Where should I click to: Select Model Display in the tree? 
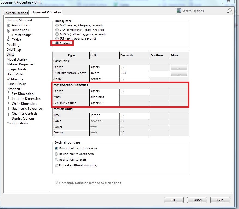point(17,59)
